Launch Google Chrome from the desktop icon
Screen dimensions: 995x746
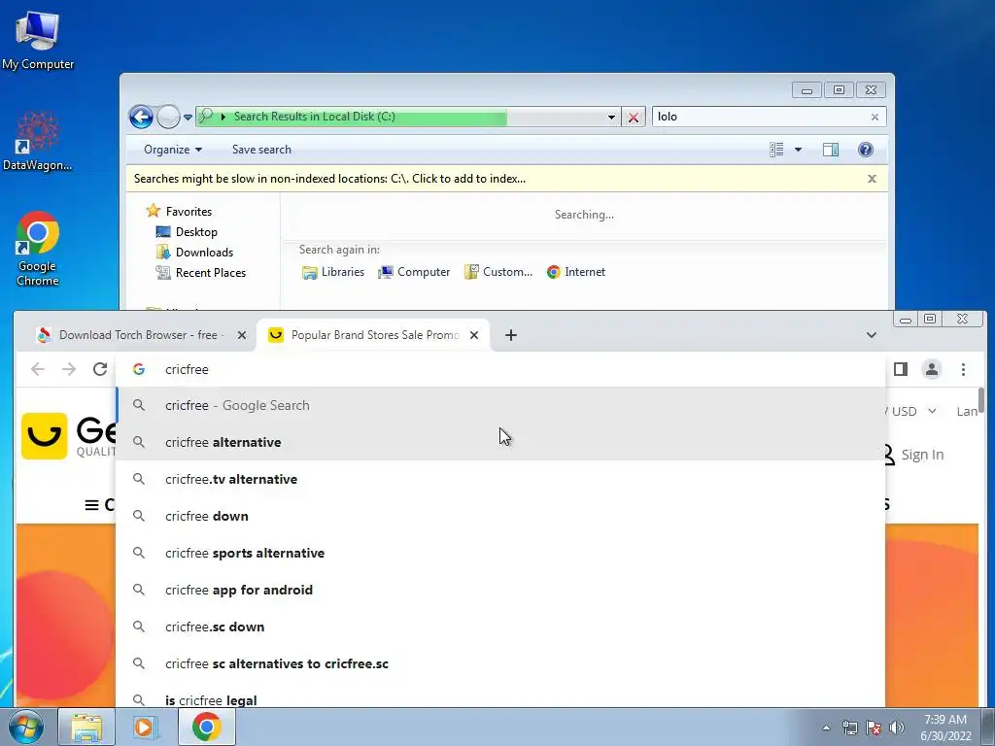click(38, 248)
